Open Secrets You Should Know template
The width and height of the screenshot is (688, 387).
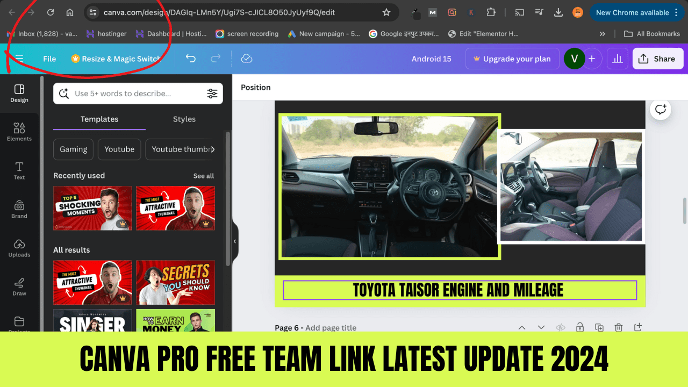(175, 283)
